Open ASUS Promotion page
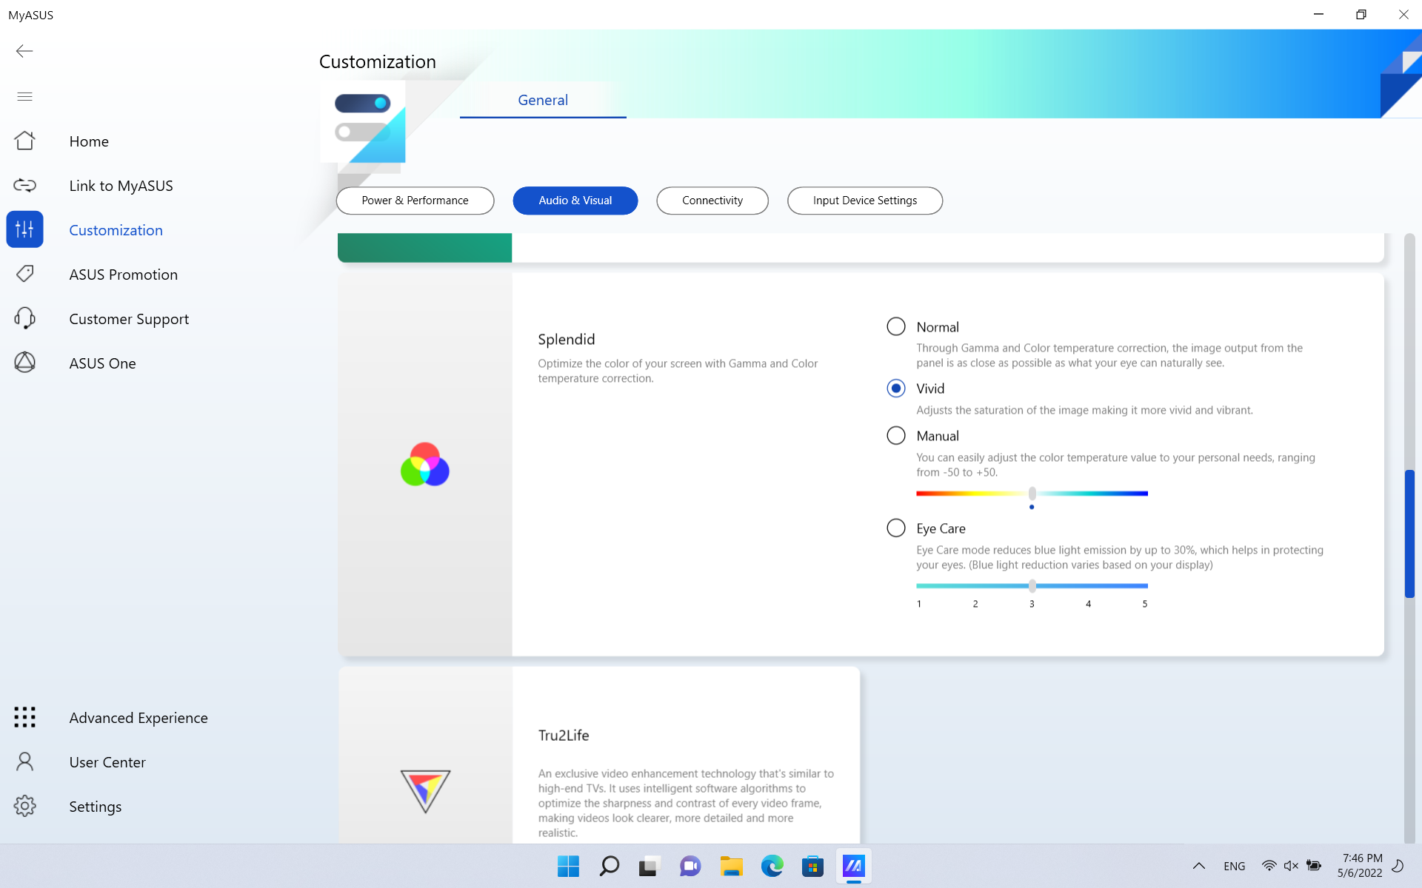This screenshot has width=1422, height=888. click(x=123, y=275)
